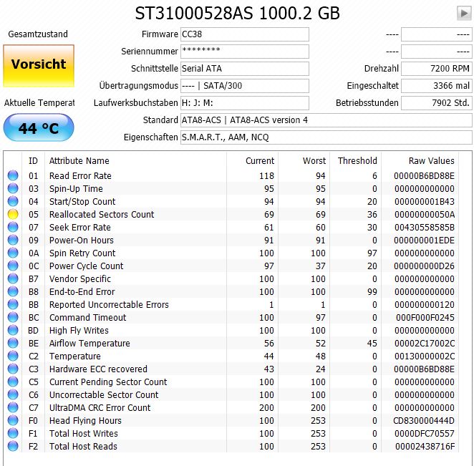Click raw value 00002C17002C

point(425,343)
